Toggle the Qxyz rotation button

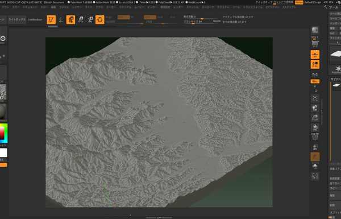(315, 81)
